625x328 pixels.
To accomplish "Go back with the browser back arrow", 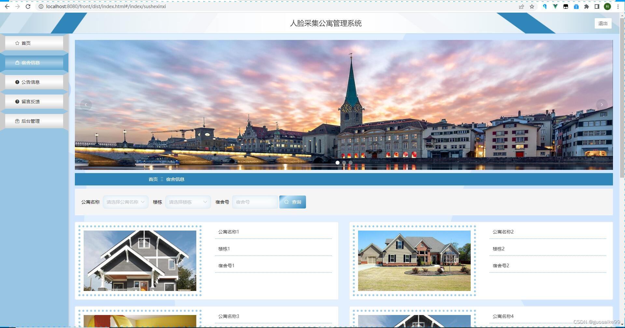I will [x=7, y=6].
